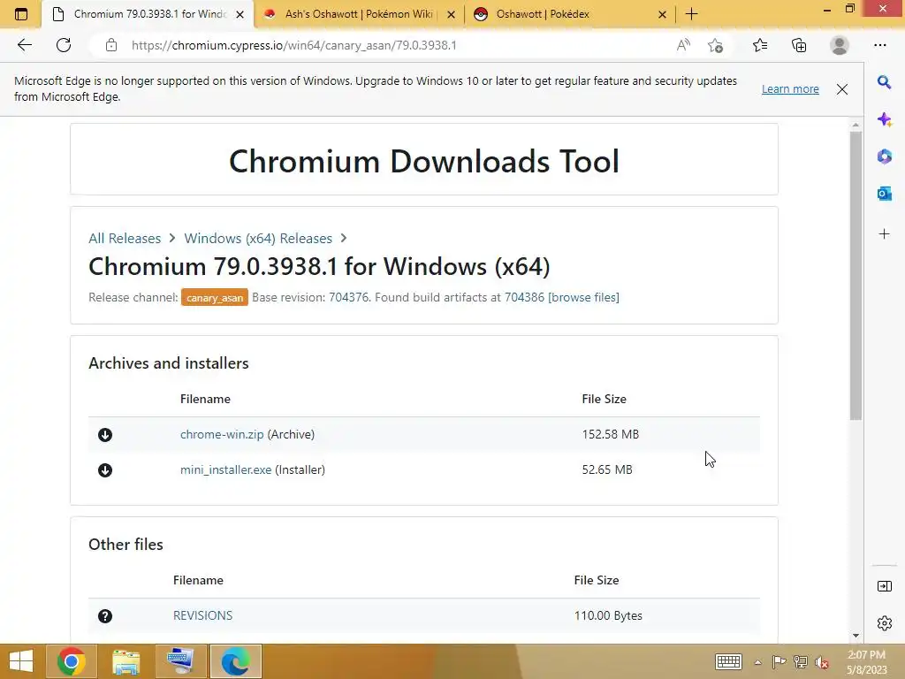Open the profile avatar menu
This screenshot has width=905, height=679.
pos(840,45)
